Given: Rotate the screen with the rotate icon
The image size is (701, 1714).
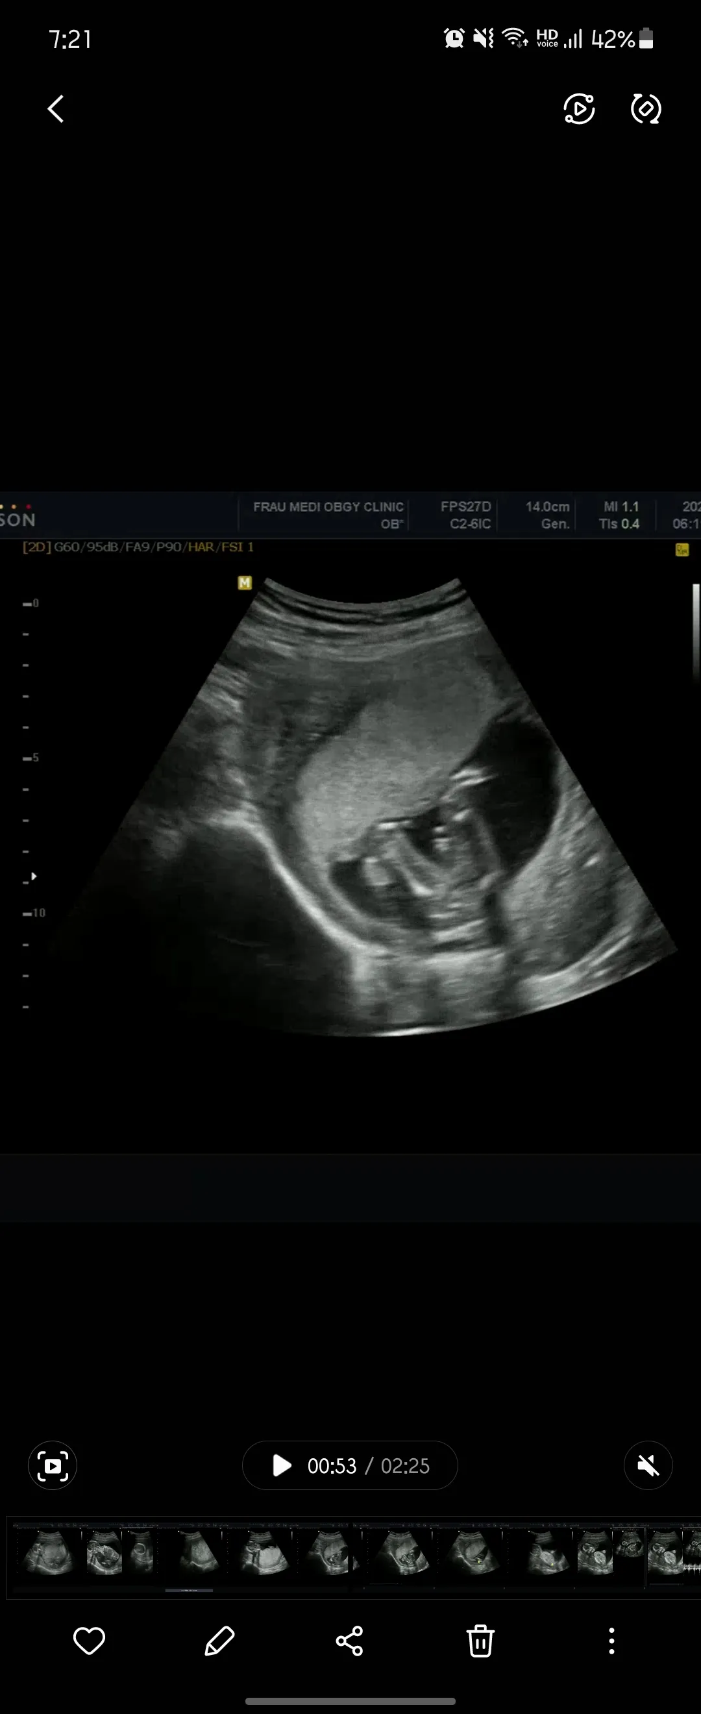Looking at the screenshot, I should pos(646,108).
